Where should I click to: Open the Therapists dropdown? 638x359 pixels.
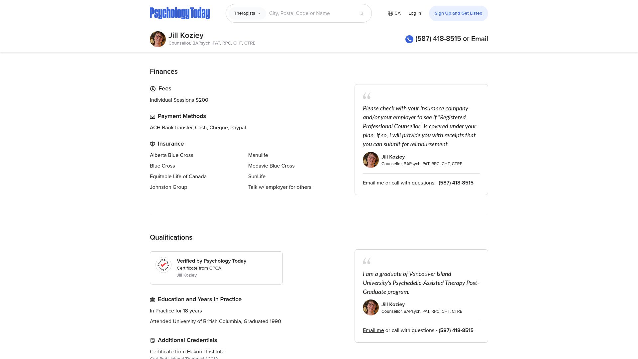pyautogui.click(x=247, y=13)
